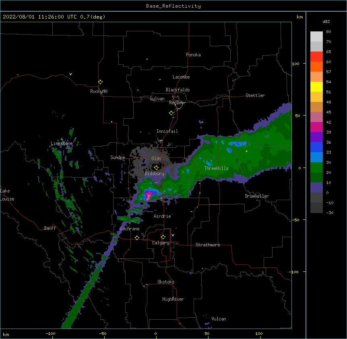
Task: Click the Sylvan label
Action: pyautogui.click(x=157, y=99)
